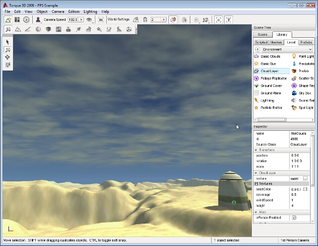Toggle the isRenderEnabled checkbox
The width and height of the screenshot is (318, 246).
(294, 218)
